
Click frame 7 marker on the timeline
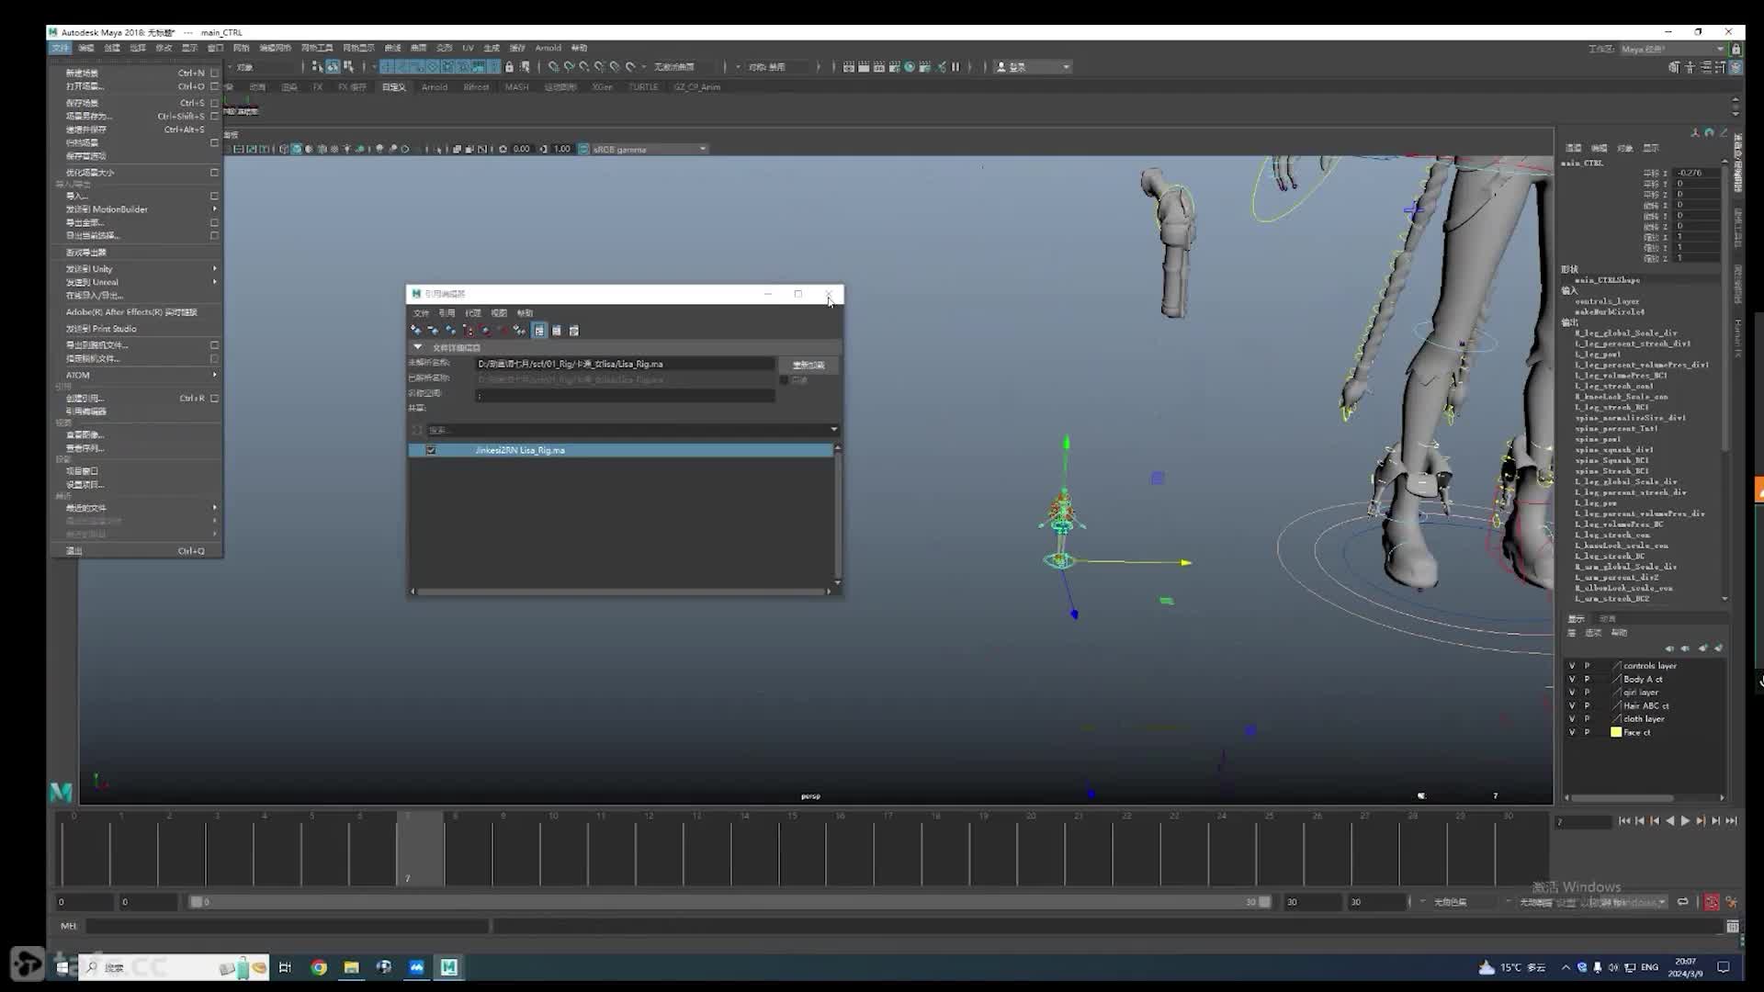[x=421, y=850]
